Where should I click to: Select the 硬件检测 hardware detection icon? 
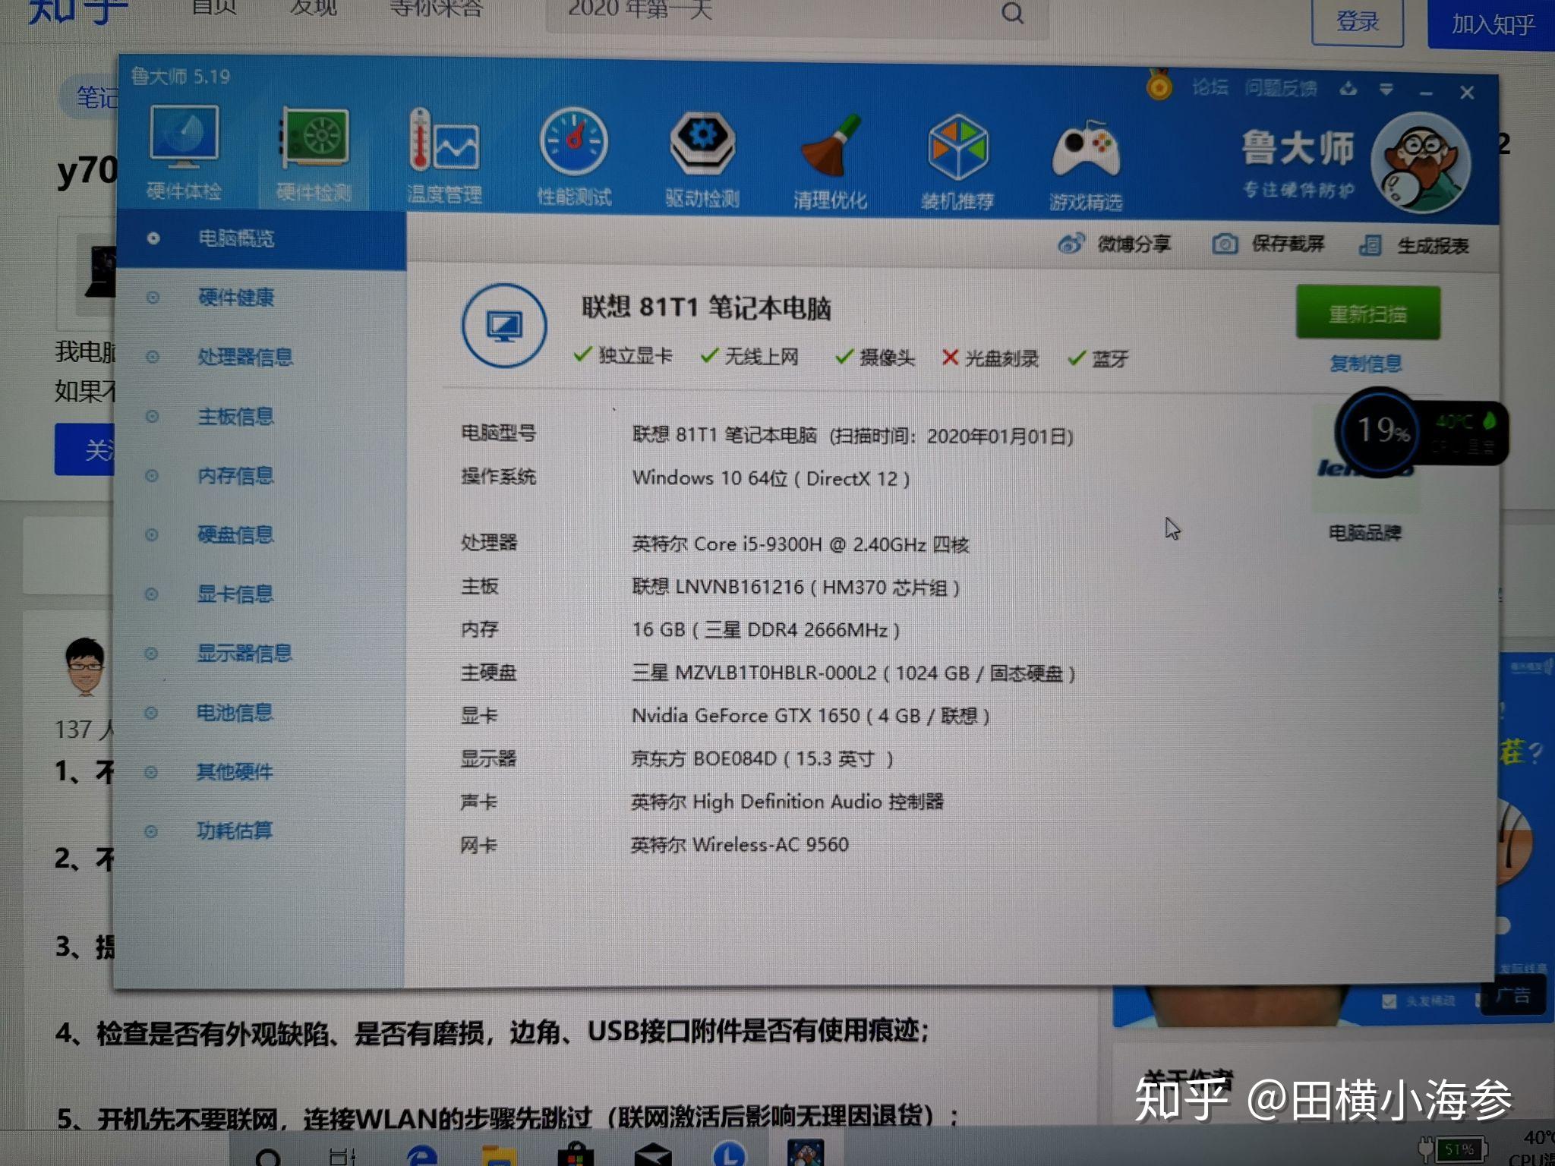(x=314, y=155)
